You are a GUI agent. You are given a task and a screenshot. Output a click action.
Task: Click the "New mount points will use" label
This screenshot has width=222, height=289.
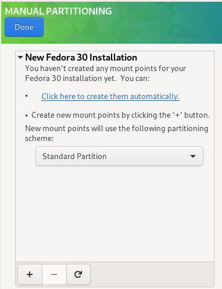pos(117,129)
